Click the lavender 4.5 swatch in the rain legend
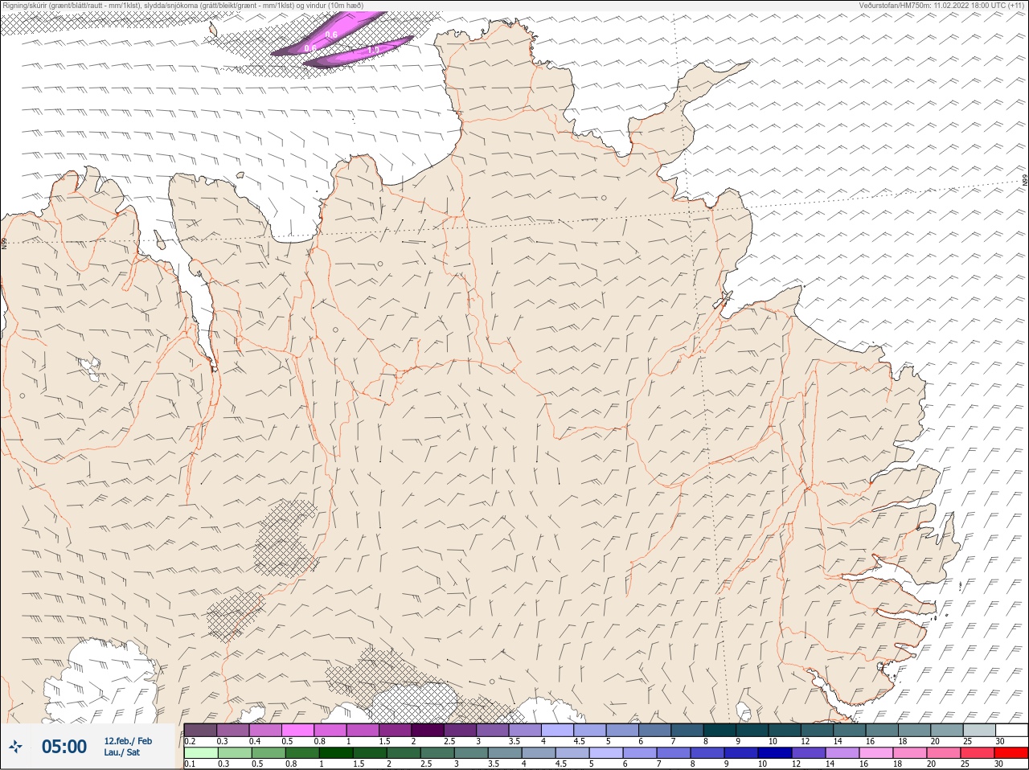Viewport: 1029px width, 770px height. [x=572, y=752]
